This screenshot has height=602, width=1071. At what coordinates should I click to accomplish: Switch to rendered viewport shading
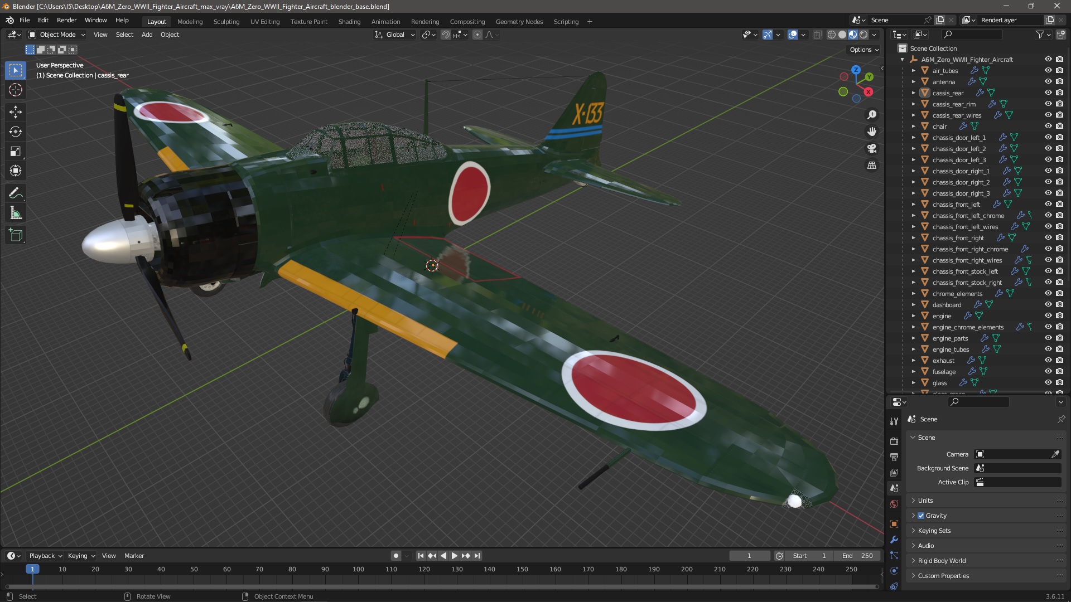pos(863,35)
